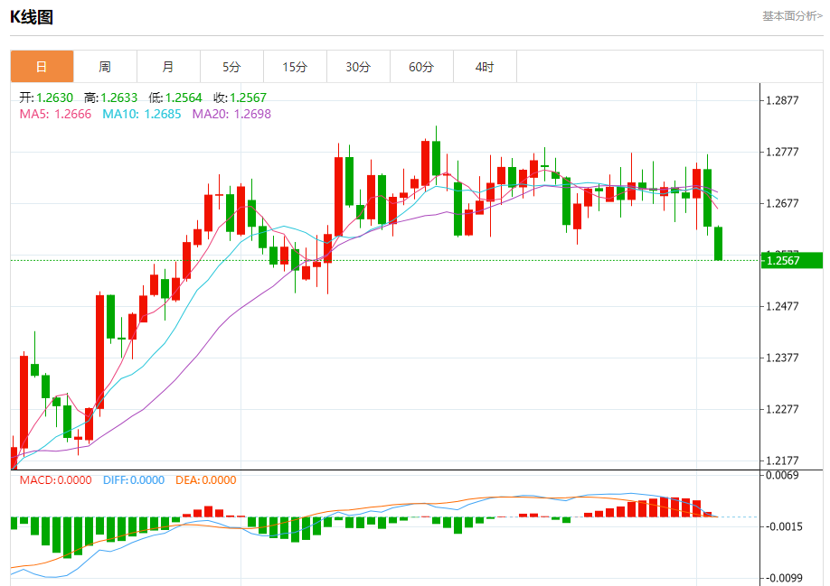Click the DIFF value label

click(134, 480)
